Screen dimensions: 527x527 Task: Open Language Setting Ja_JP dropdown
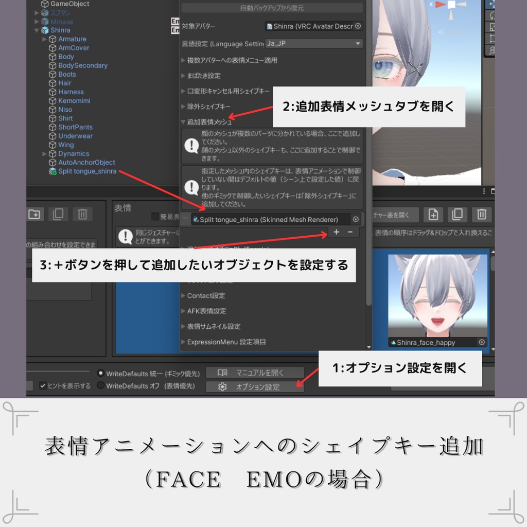[314, 44]
